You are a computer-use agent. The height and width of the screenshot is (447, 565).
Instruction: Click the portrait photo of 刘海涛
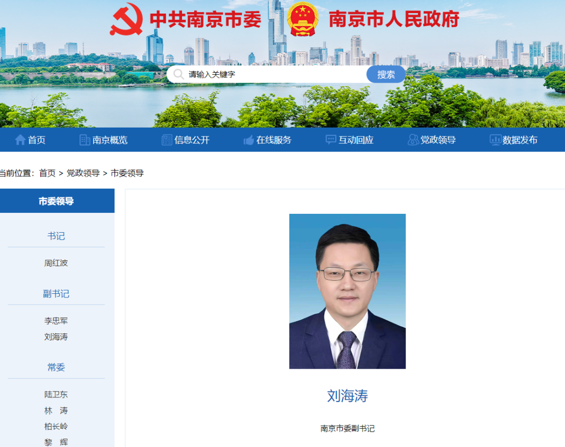(347, 291)
